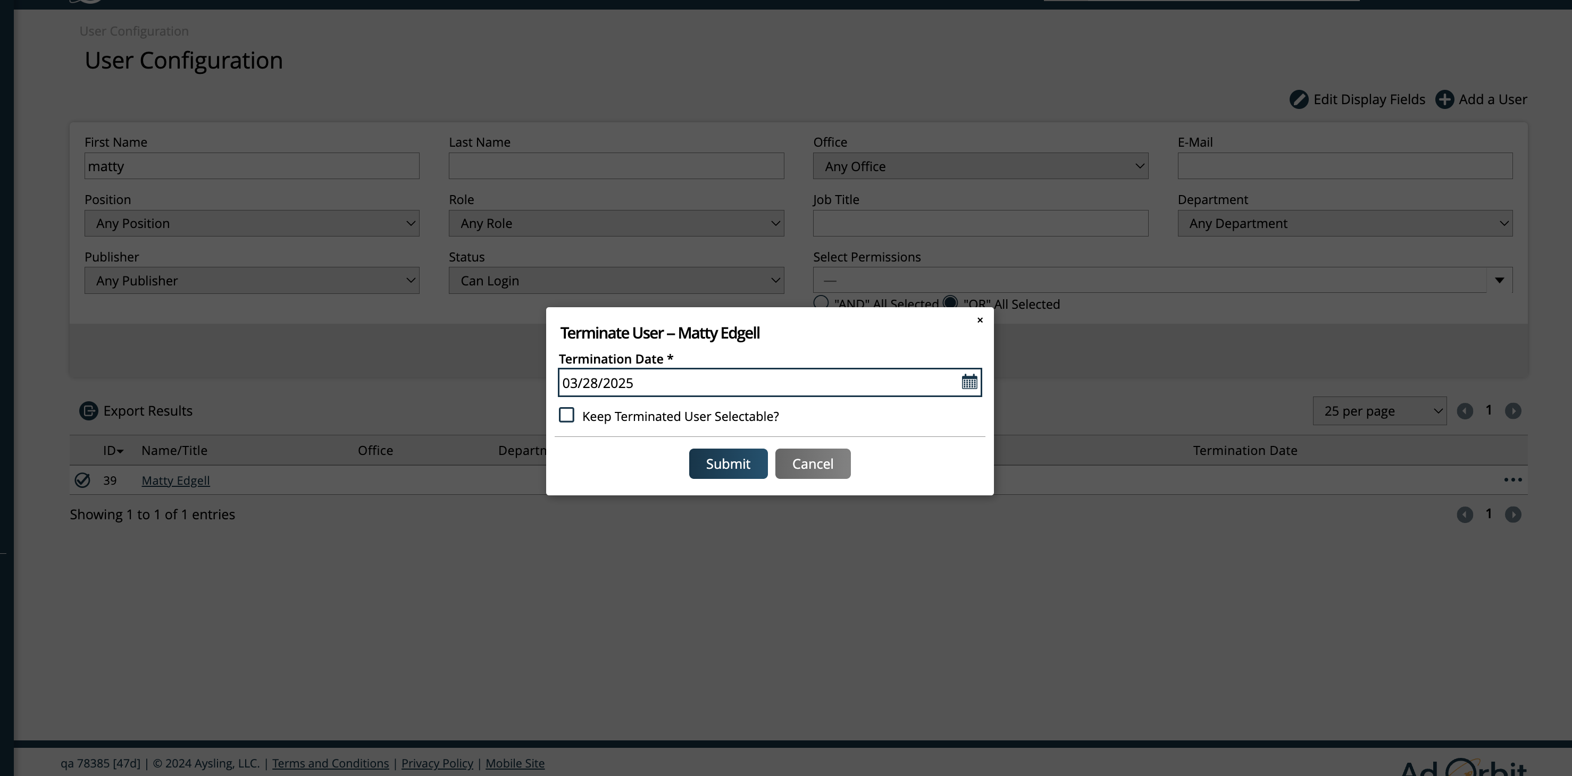Go to next page in bottom pagination
Image resolution: width=1572 pixels, height=776 pixels.
click(1513, 515)
